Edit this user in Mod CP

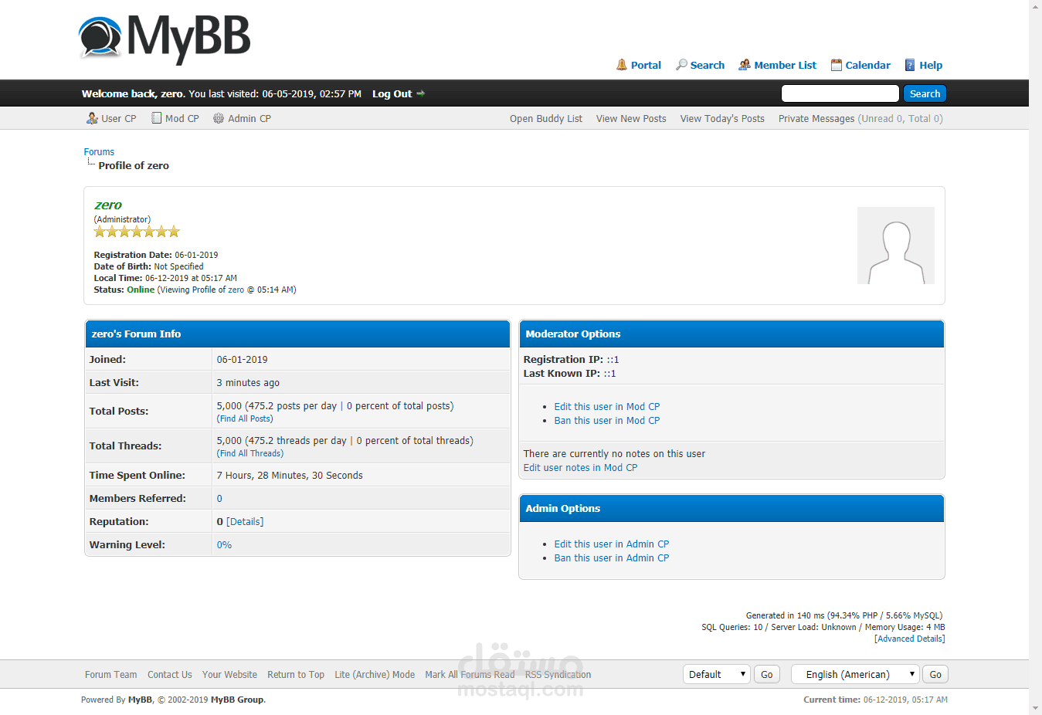pyautogui.click(x=607, y=406)
